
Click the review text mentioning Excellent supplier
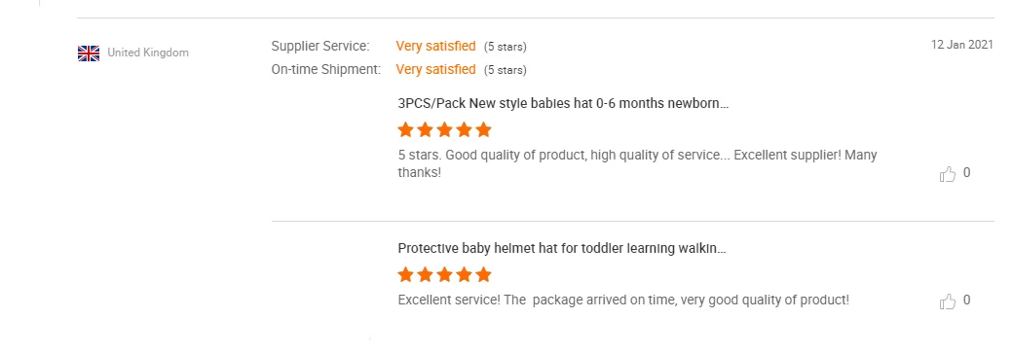coord(637,163)
